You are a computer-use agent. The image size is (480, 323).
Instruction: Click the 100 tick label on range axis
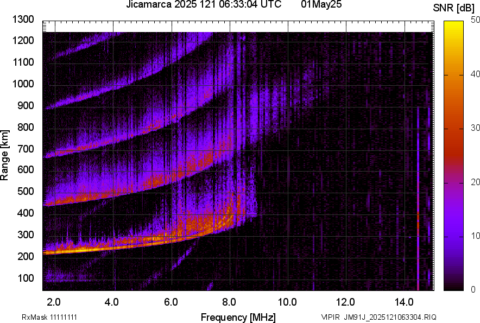[26, 278]
